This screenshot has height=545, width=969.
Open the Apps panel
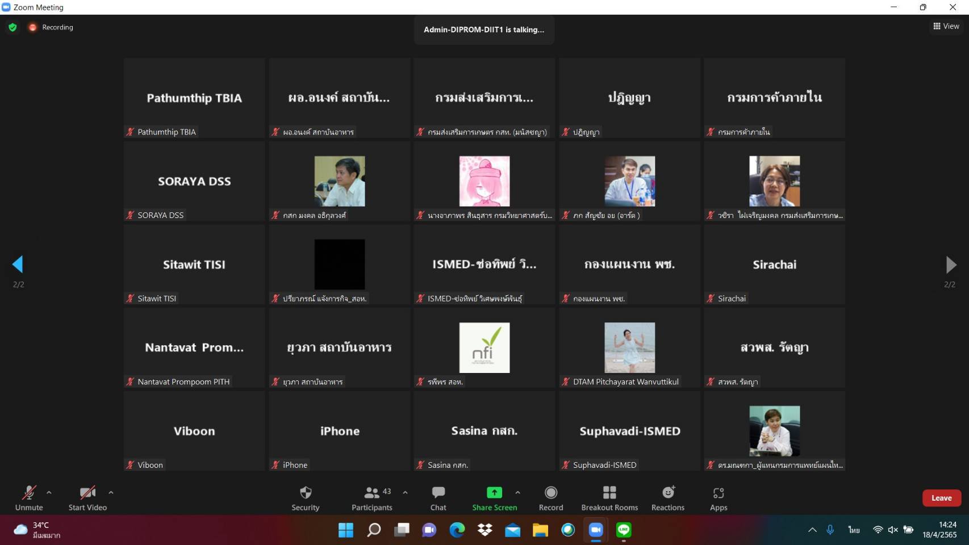pyautogui.click(x=719, y=498)
